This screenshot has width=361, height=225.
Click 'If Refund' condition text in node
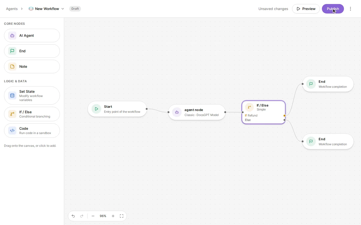tap(251, 115)
